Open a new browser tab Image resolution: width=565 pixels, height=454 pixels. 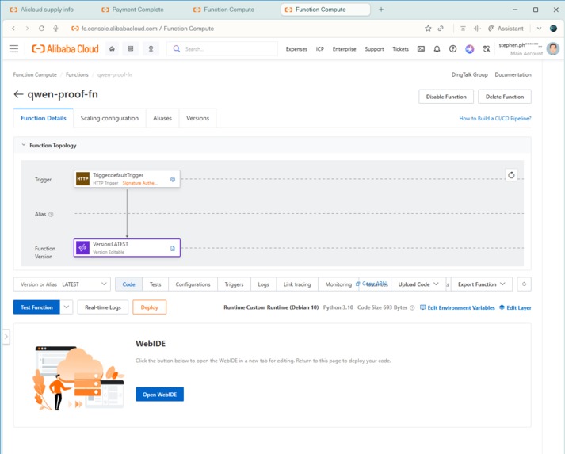pyautogui.click(x=381, y=10)
